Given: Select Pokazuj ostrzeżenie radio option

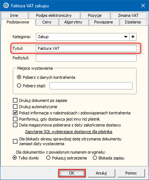Looking at the screenshot, I should 48,158.
